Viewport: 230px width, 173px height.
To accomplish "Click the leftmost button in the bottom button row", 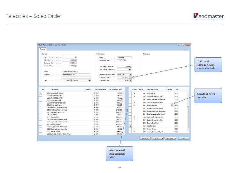I will (145, 138).
